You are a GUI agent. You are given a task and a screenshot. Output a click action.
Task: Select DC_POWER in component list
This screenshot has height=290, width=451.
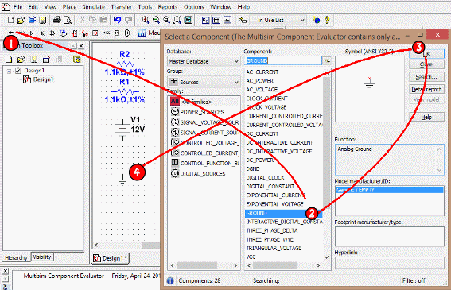(x=259, y=160)
